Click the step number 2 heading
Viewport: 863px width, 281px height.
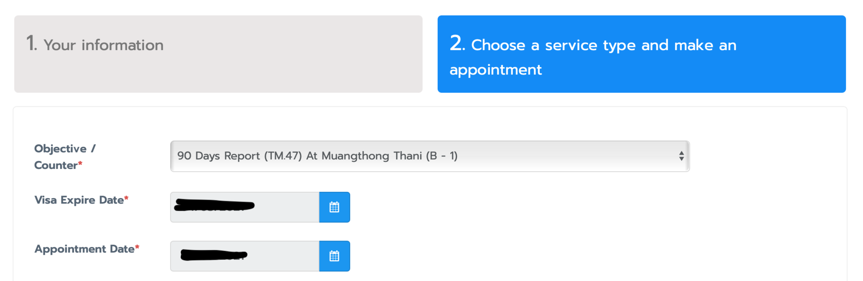pyautogui.click(x=457, y=43)
